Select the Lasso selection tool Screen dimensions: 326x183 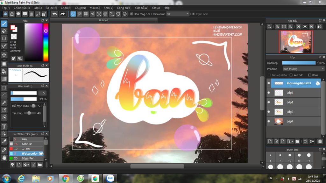point(4,95)
